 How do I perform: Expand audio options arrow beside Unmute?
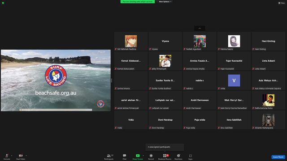[x=12, y=156]
